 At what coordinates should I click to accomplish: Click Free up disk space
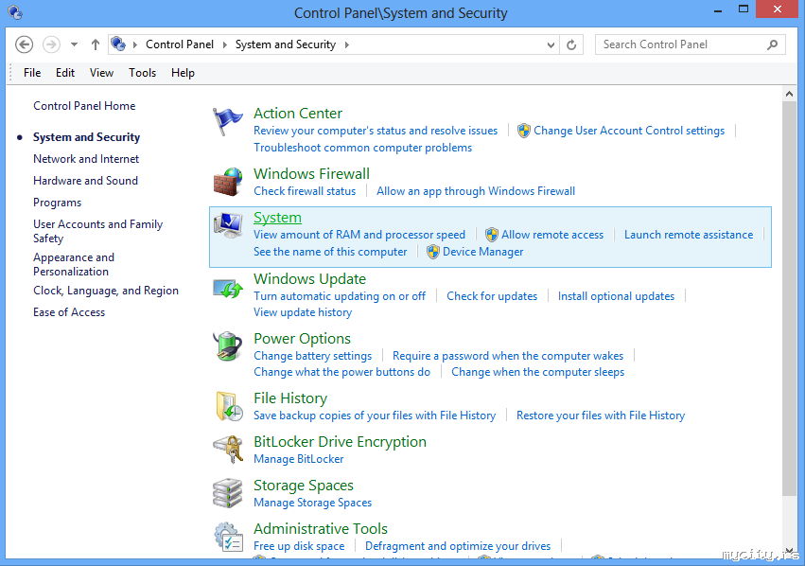299,546
